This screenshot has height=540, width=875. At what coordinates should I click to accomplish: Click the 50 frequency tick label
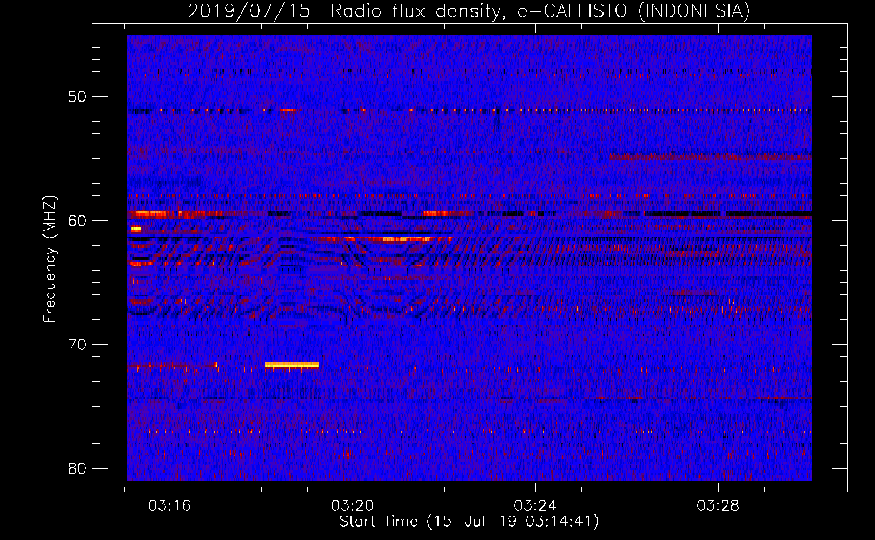click(x=77, y=97)
